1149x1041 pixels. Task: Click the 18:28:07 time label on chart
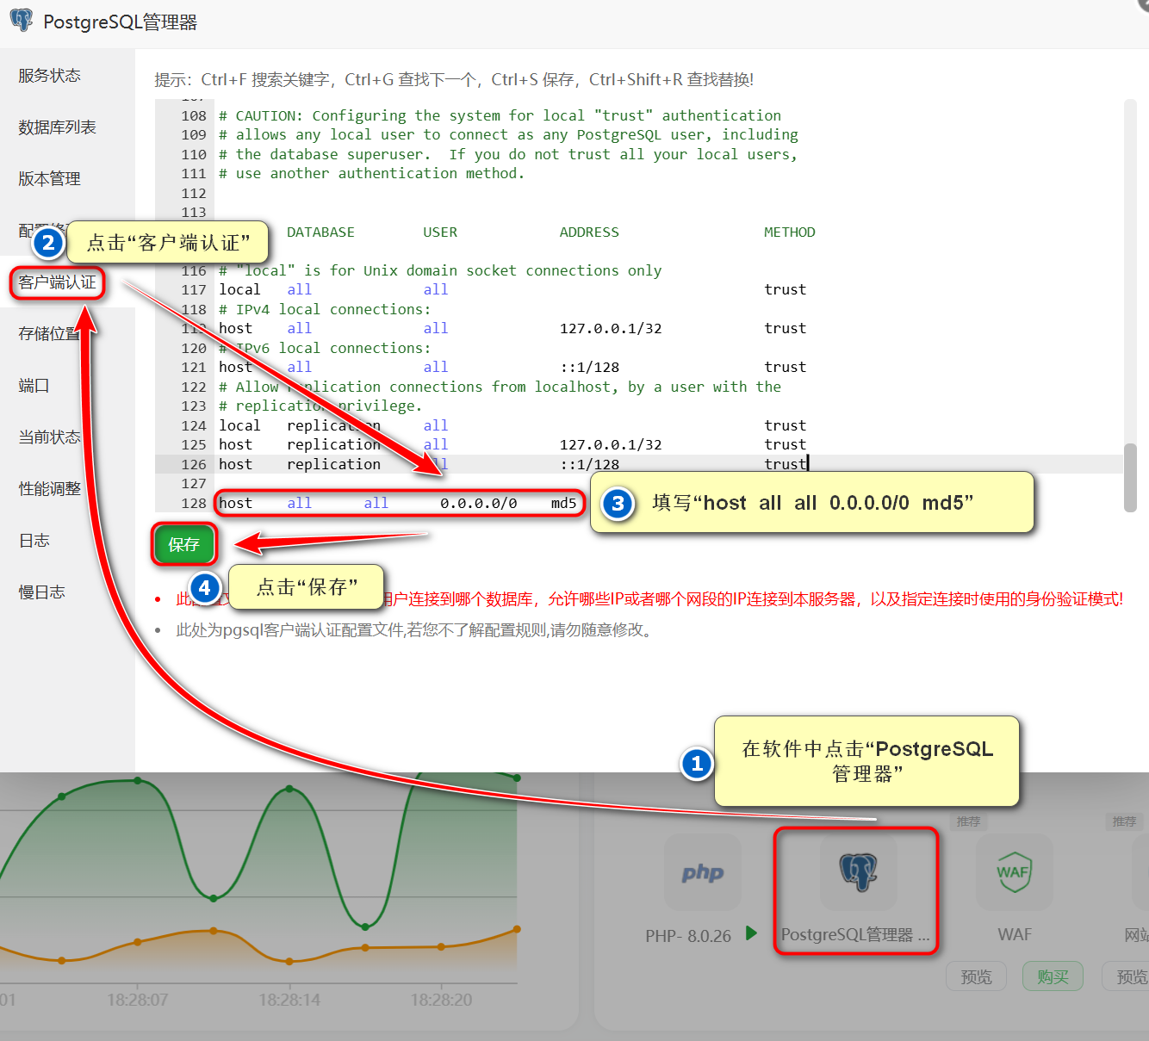(138, 1000)
